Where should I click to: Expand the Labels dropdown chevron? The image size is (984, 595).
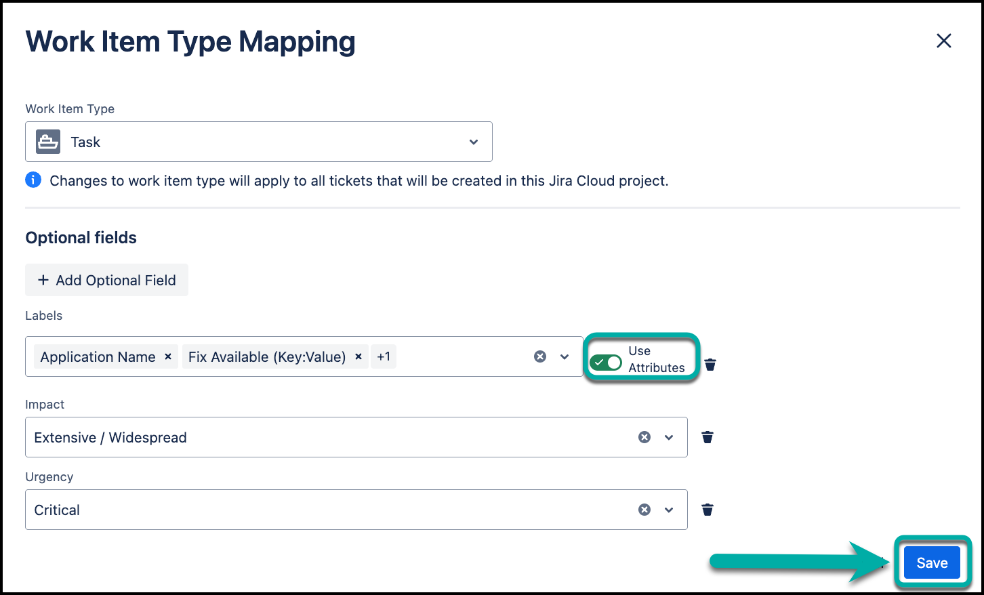tap(564, 356)
